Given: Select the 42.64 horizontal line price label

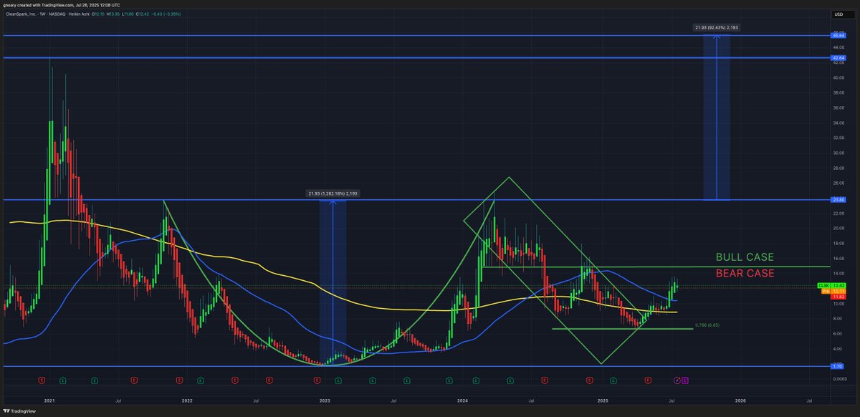Looking at the screenshot, I should [x=838, y=57].
